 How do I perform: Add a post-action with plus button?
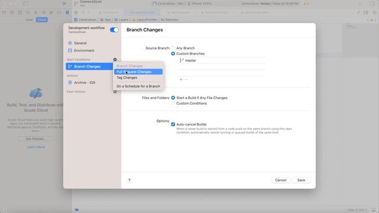coord(115,92)
